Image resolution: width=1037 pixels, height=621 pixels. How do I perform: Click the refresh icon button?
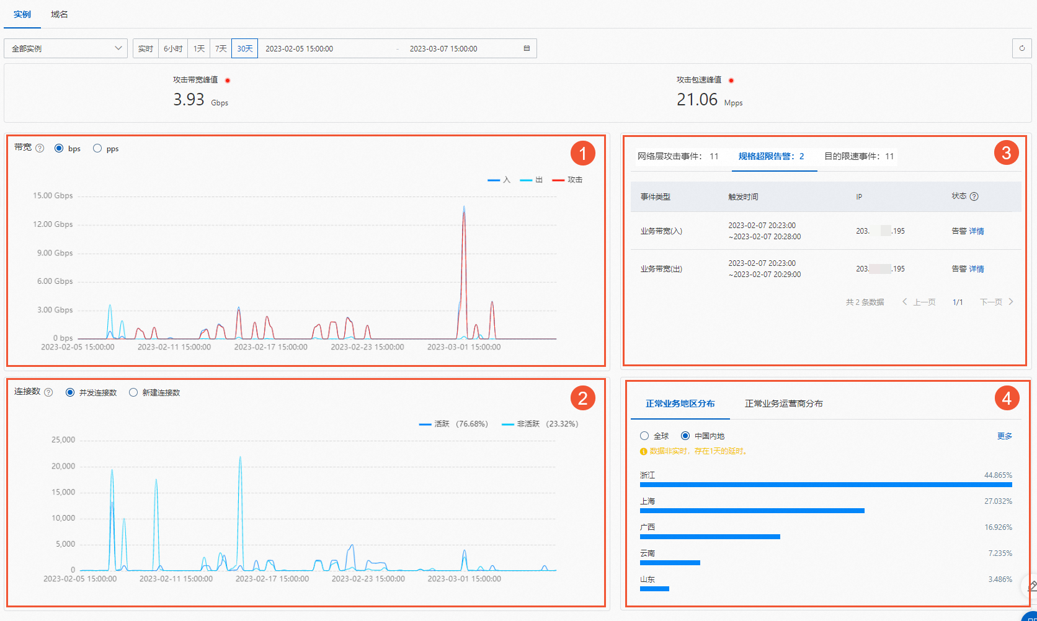coord(1021,48)
